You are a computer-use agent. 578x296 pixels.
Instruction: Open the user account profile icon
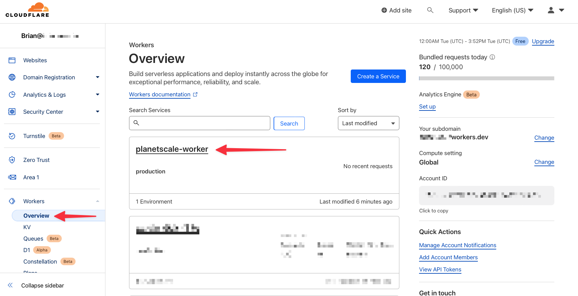pyautogui.click(x=551, y=10)
